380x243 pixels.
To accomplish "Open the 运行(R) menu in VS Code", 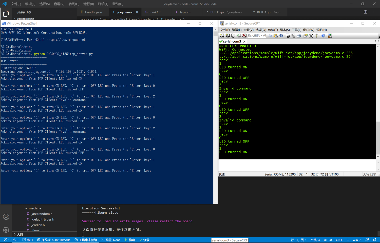I will tap(88, 4).
